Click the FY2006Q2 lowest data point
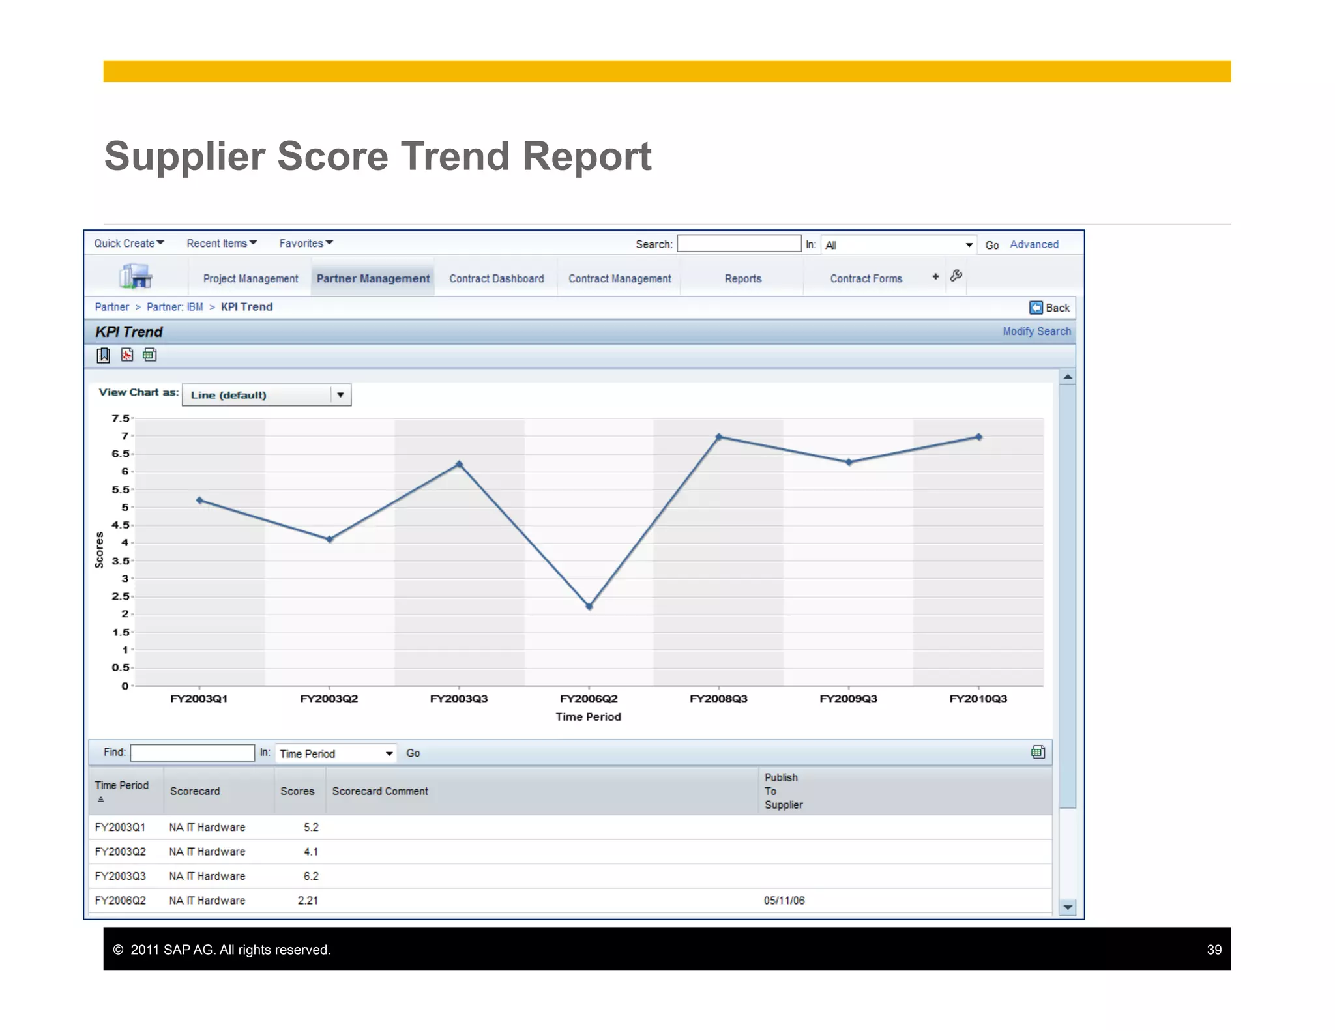Screen dimensions: 1335x1031 point(589,606)
